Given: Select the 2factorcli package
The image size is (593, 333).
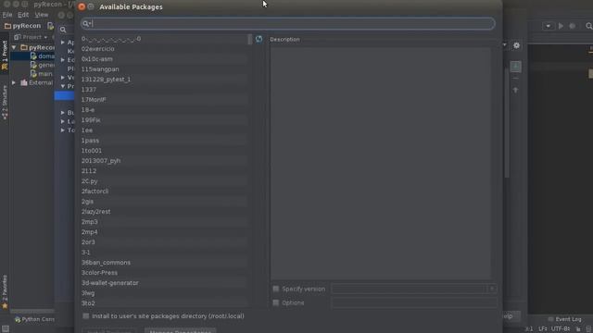Looking at the screenshot, I should (164, 191).
